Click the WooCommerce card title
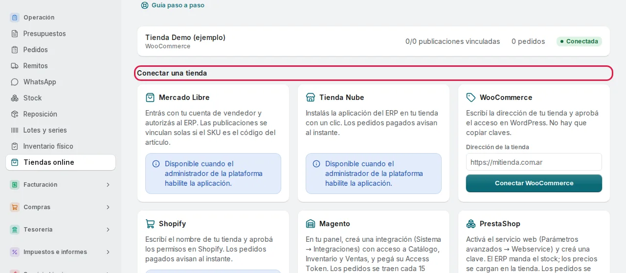 coord(506,97)
